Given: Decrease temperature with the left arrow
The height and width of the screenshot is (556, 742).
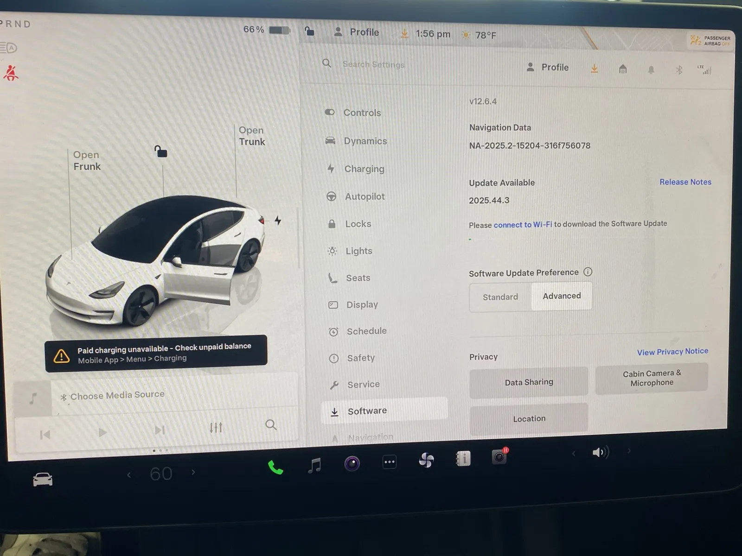Looking at the screenshot, I should 129,474.
